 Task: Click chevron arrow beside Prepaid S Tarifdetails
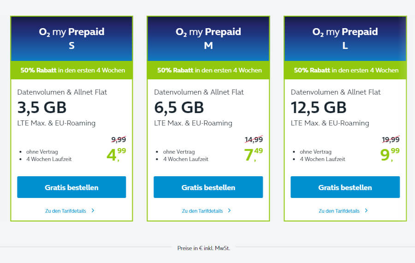coord(93,210)
